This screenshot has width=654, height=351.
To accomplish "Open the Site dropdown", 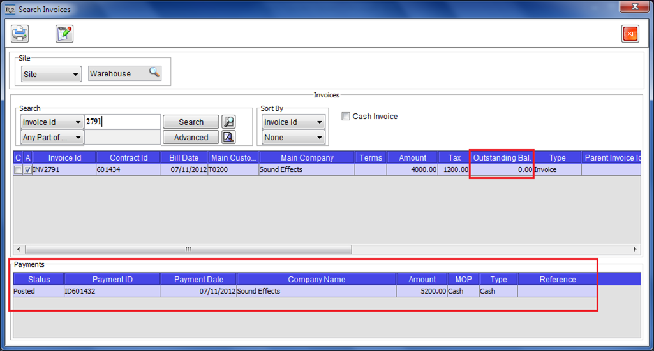I will [x=51, y=74].
